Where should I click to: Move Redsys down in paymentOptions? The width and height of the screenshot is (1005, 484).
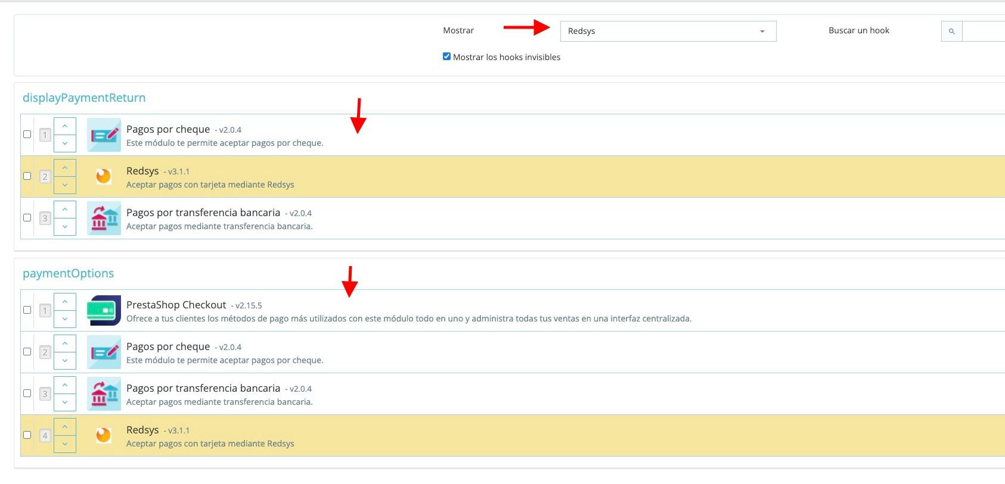point(65,444)
